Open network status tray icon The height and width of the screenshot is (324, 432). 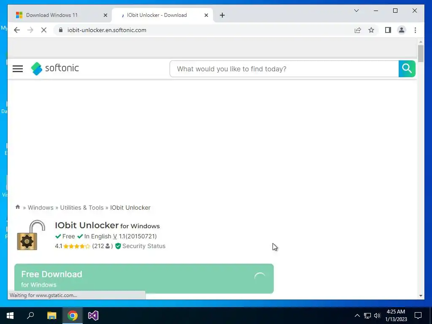[x=367, y=316]
